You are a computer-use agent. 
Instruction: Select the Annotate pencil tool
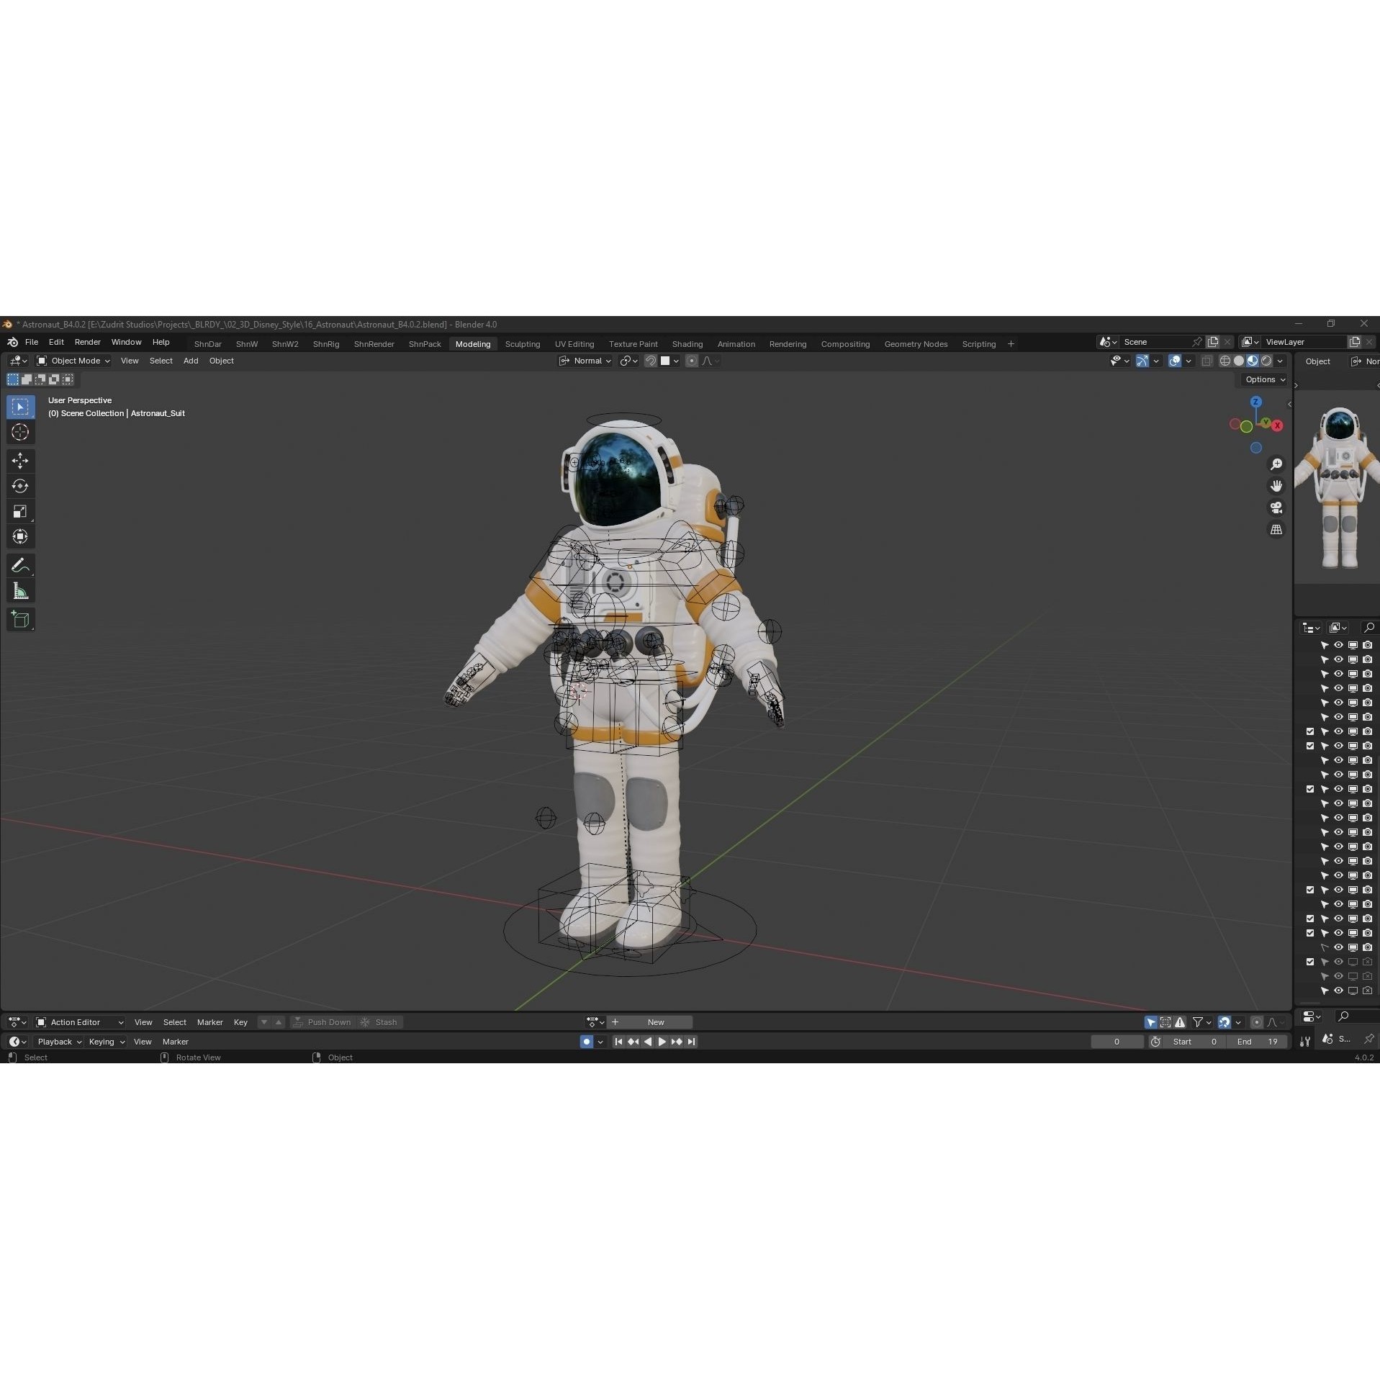[x=20, y=566]
